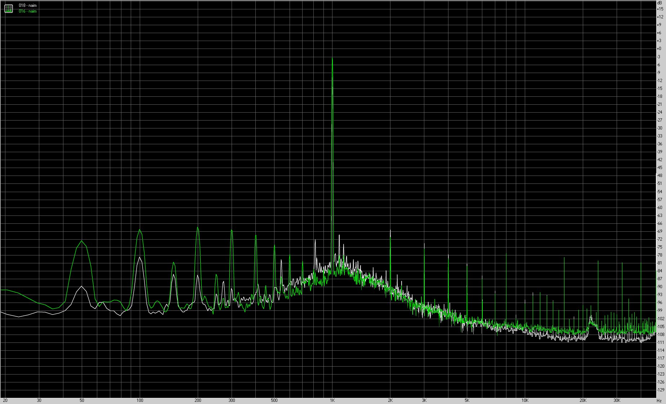The image size is (666, 404).
Task: Click the 'Hz' unit label on the frequency axis
Action: [659, 400]
